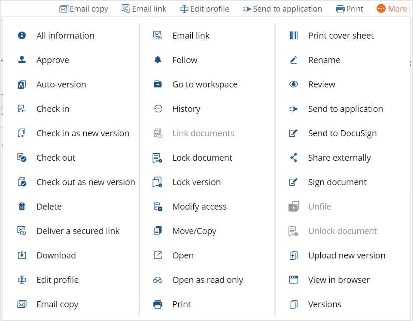Click the Delete trash icon

tap(22, 206)
